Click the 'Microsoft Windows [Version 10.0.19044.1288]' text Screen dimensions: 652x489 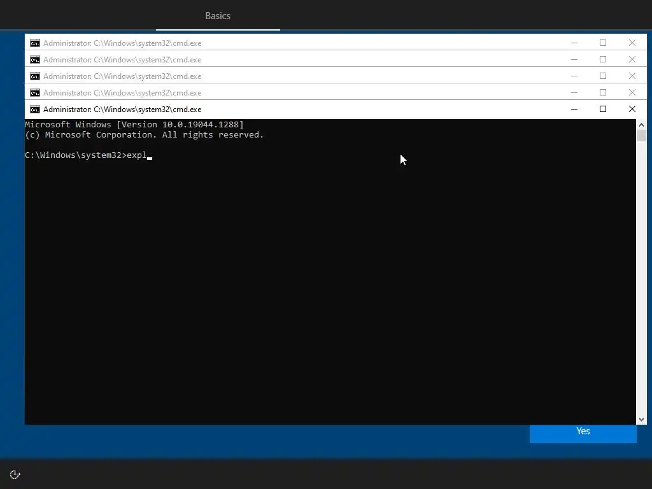134,124
